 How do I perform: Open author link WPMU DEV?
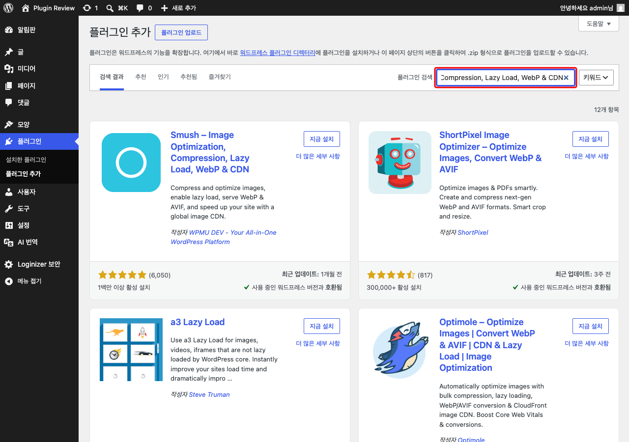224,237
